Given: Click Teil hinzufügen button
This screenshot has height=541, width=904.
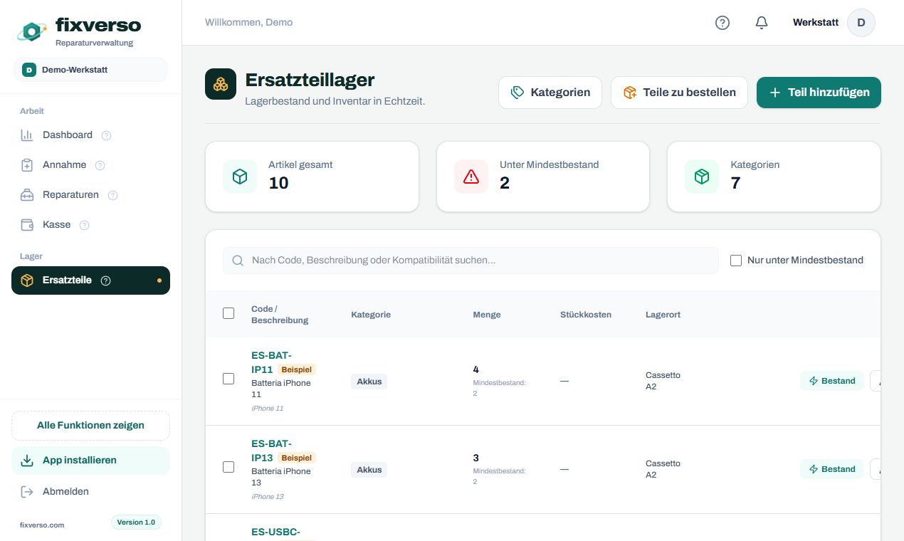Looking at the screenshot, I should (819, 93).
